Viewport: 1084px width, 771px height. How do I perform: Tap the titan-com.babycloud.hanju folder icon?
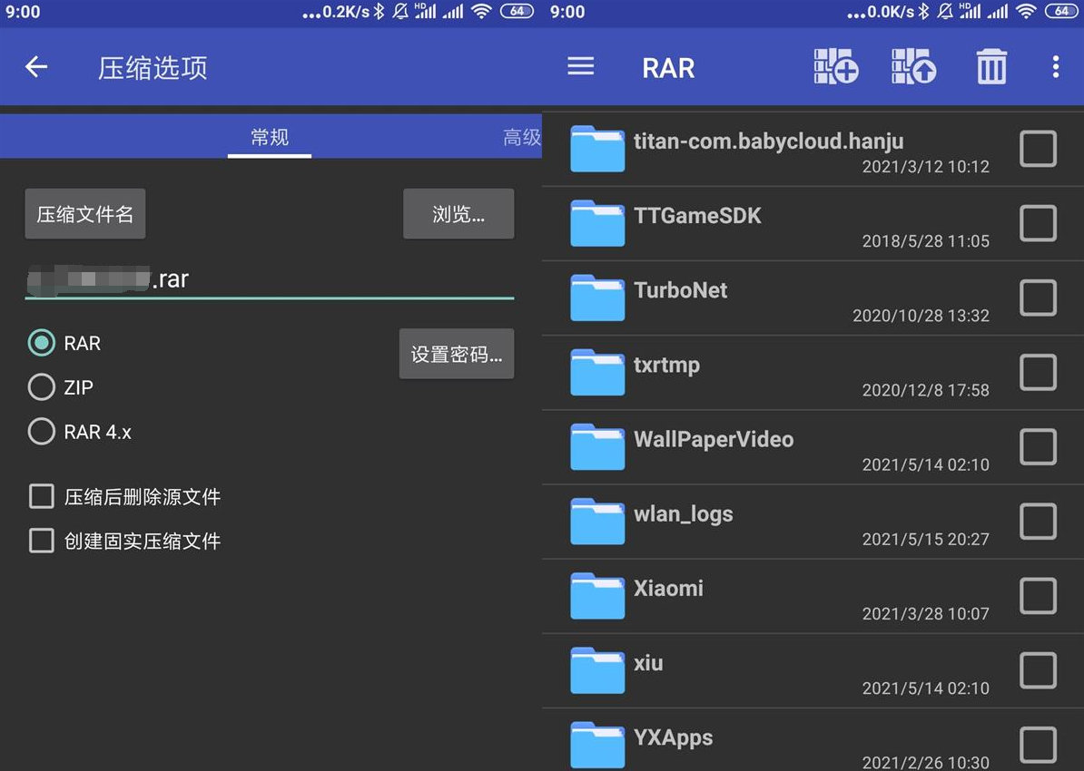tap(597, 149)
